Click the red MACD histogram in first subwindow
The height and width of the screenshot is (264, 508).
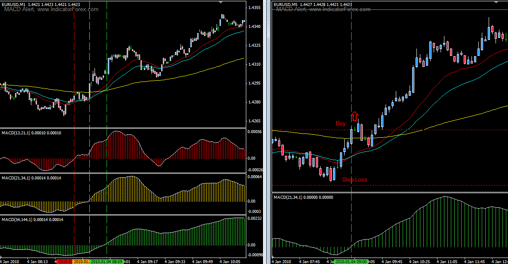pyautogui.click(x=116, y=146)
